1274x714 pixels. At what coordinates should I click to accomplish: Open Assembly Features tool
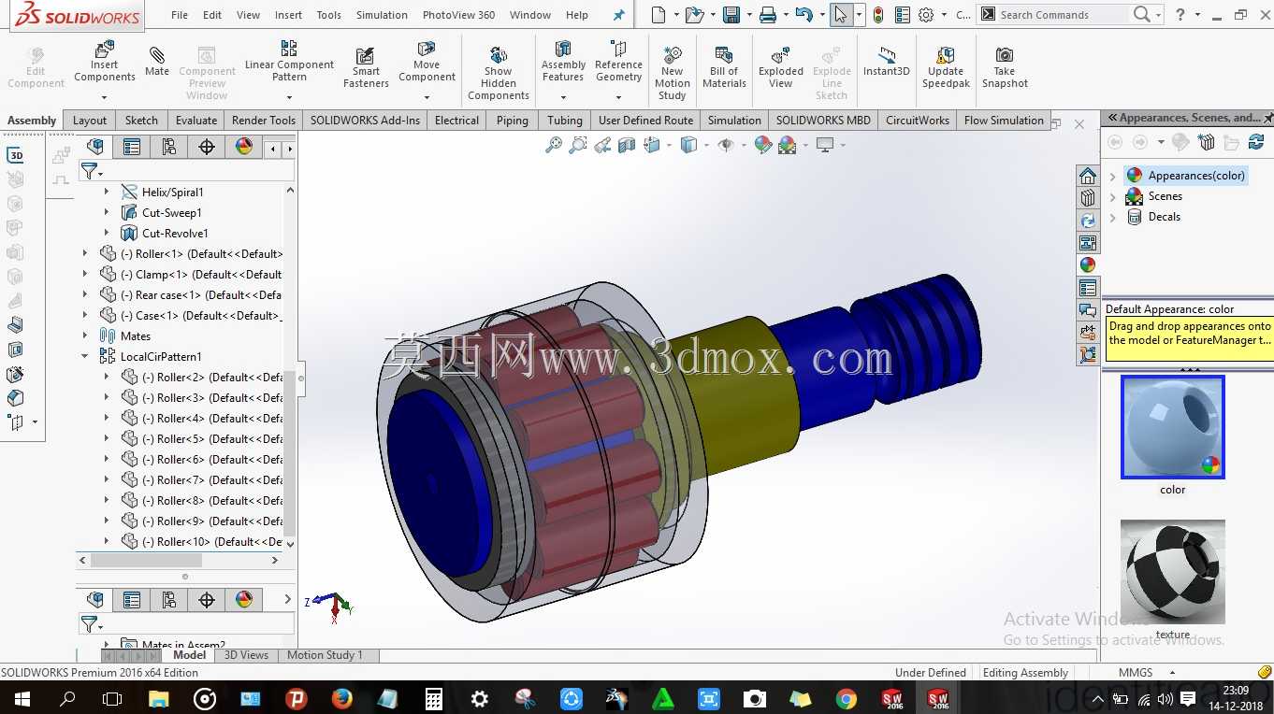click(x=563, y=61)
